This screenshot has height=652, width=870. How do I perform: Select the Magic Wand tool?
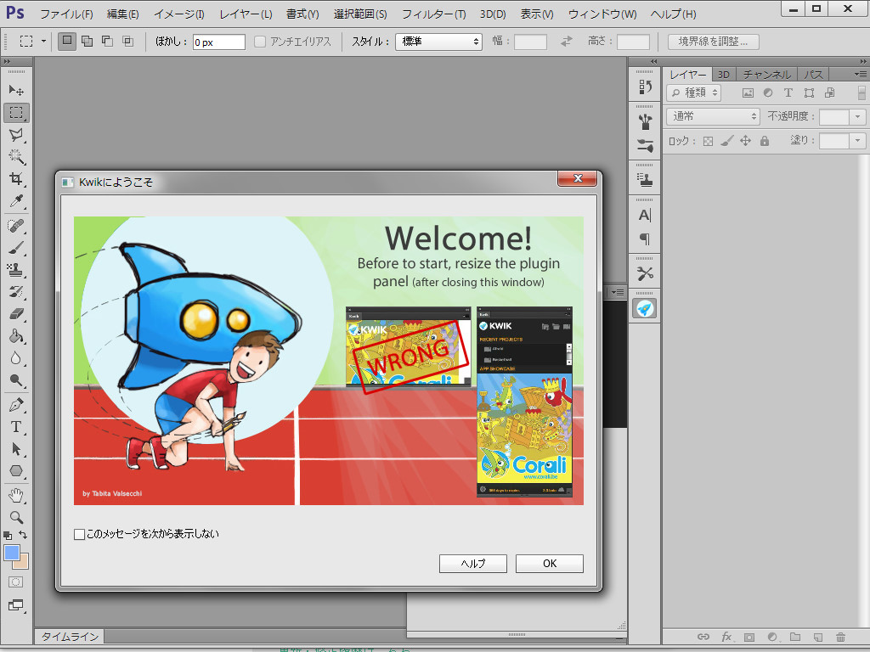pos(16,157)
